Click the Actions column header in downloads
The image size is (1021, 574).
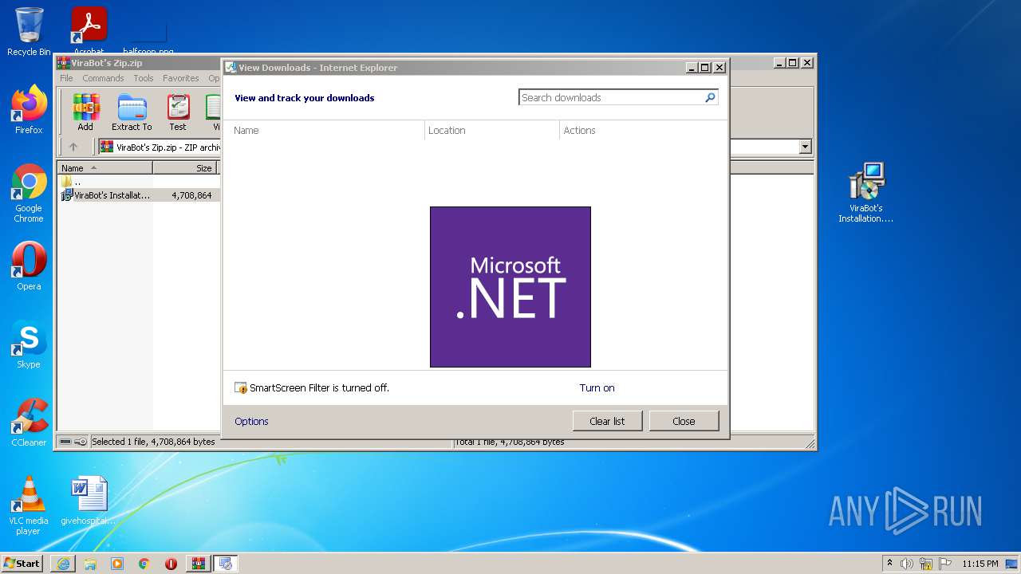580,130
